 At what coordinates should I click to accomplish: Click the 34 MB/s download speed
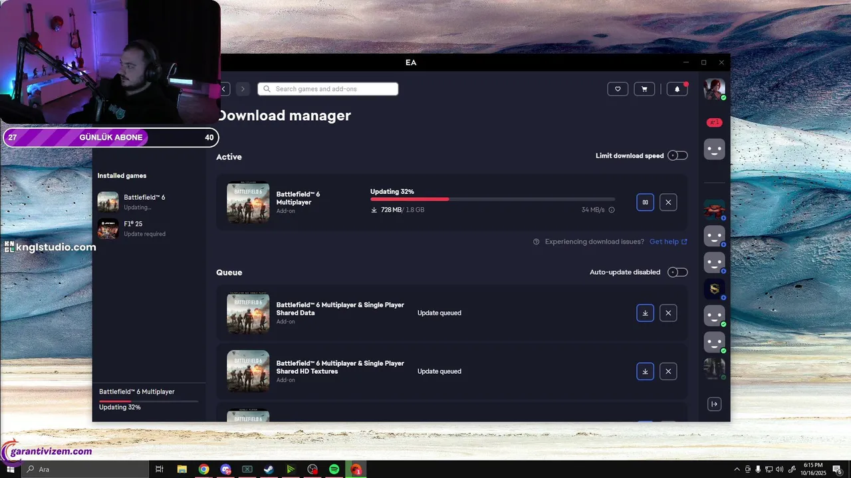pyautogui.click(x=593, y=210)
